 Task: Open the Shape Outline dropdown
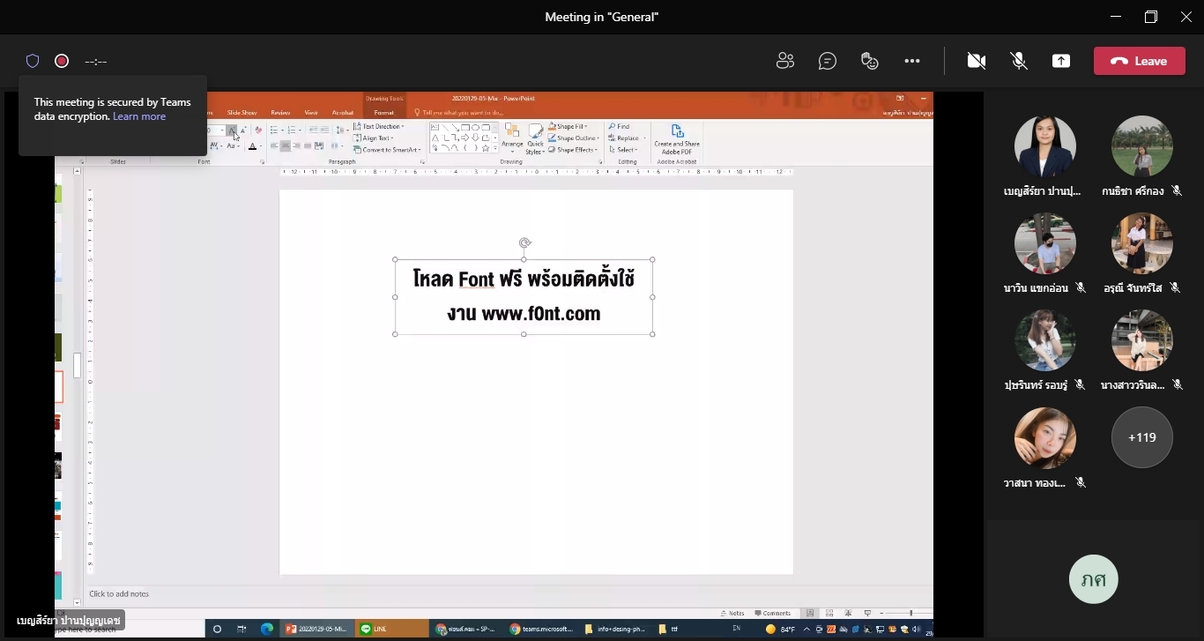[x=574, y=138]
